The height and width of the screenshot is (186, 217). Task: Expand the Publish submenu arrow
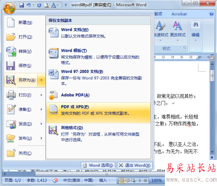(x=41, y=138)
